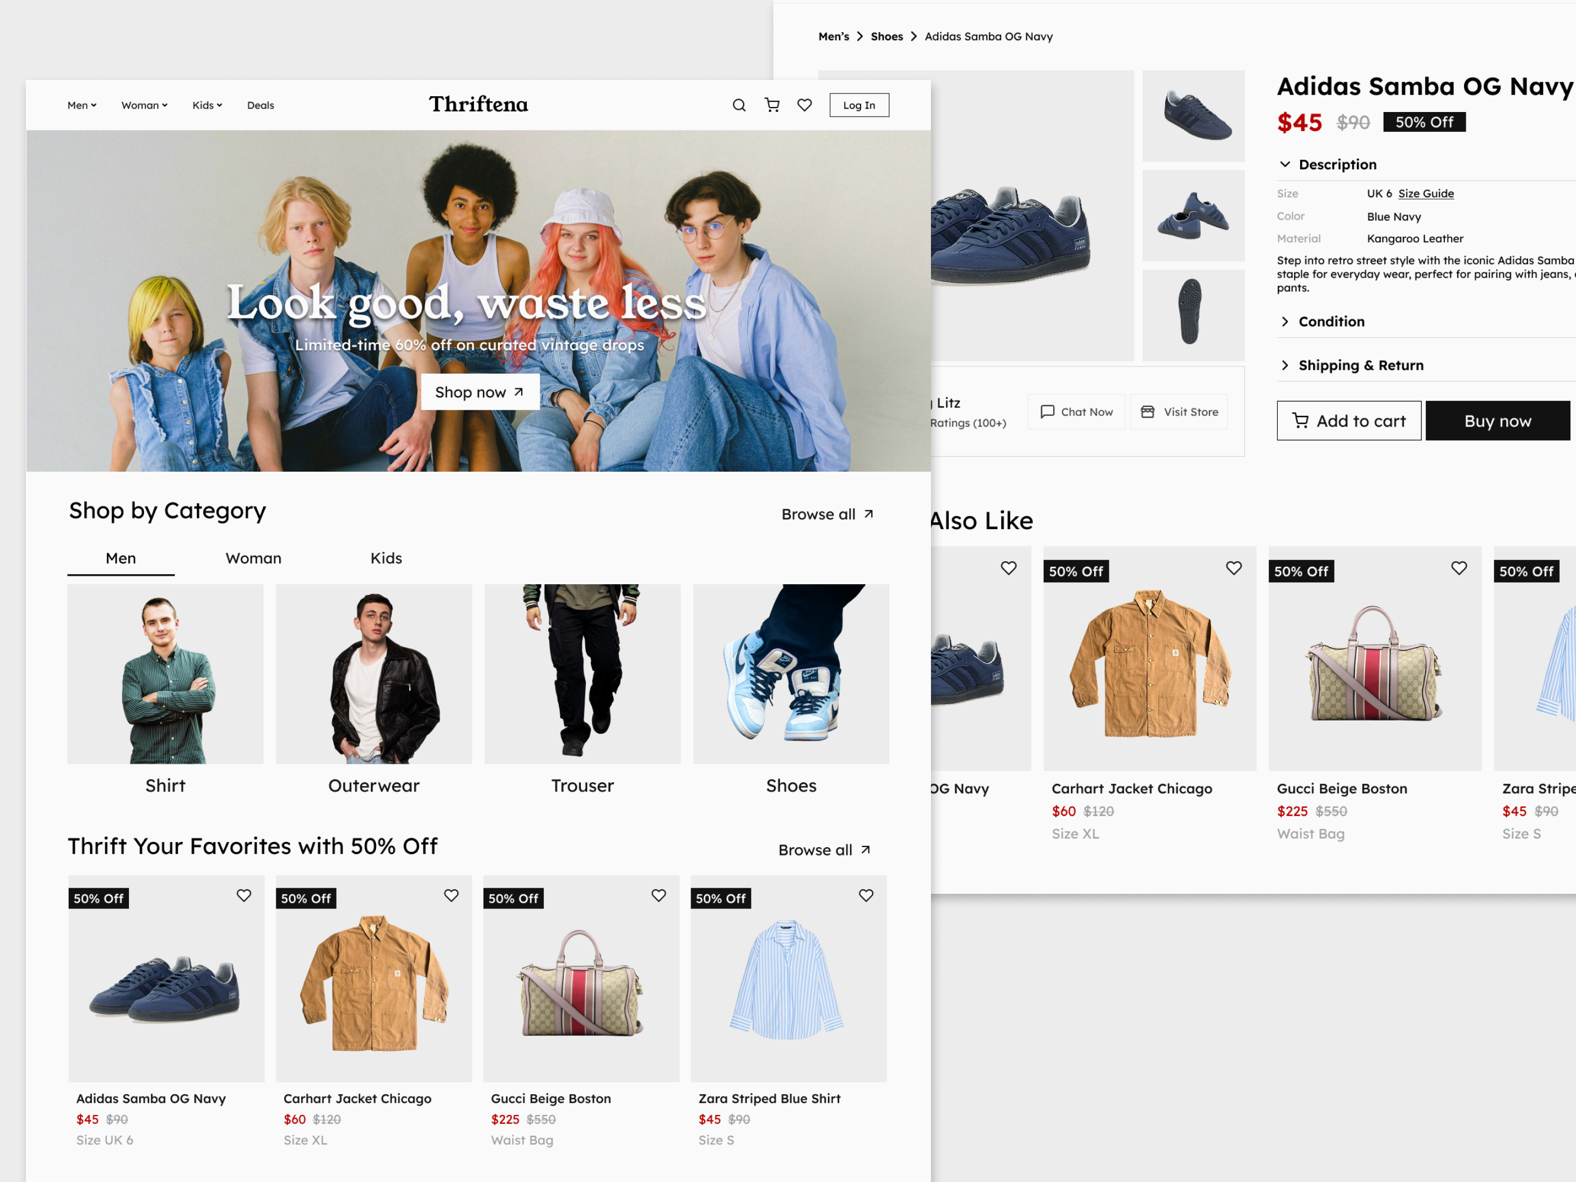Click Browse all beside Shop by Category
Image resolution: width=1576 pixels, height=1182 pixels.
click(827, 514)
